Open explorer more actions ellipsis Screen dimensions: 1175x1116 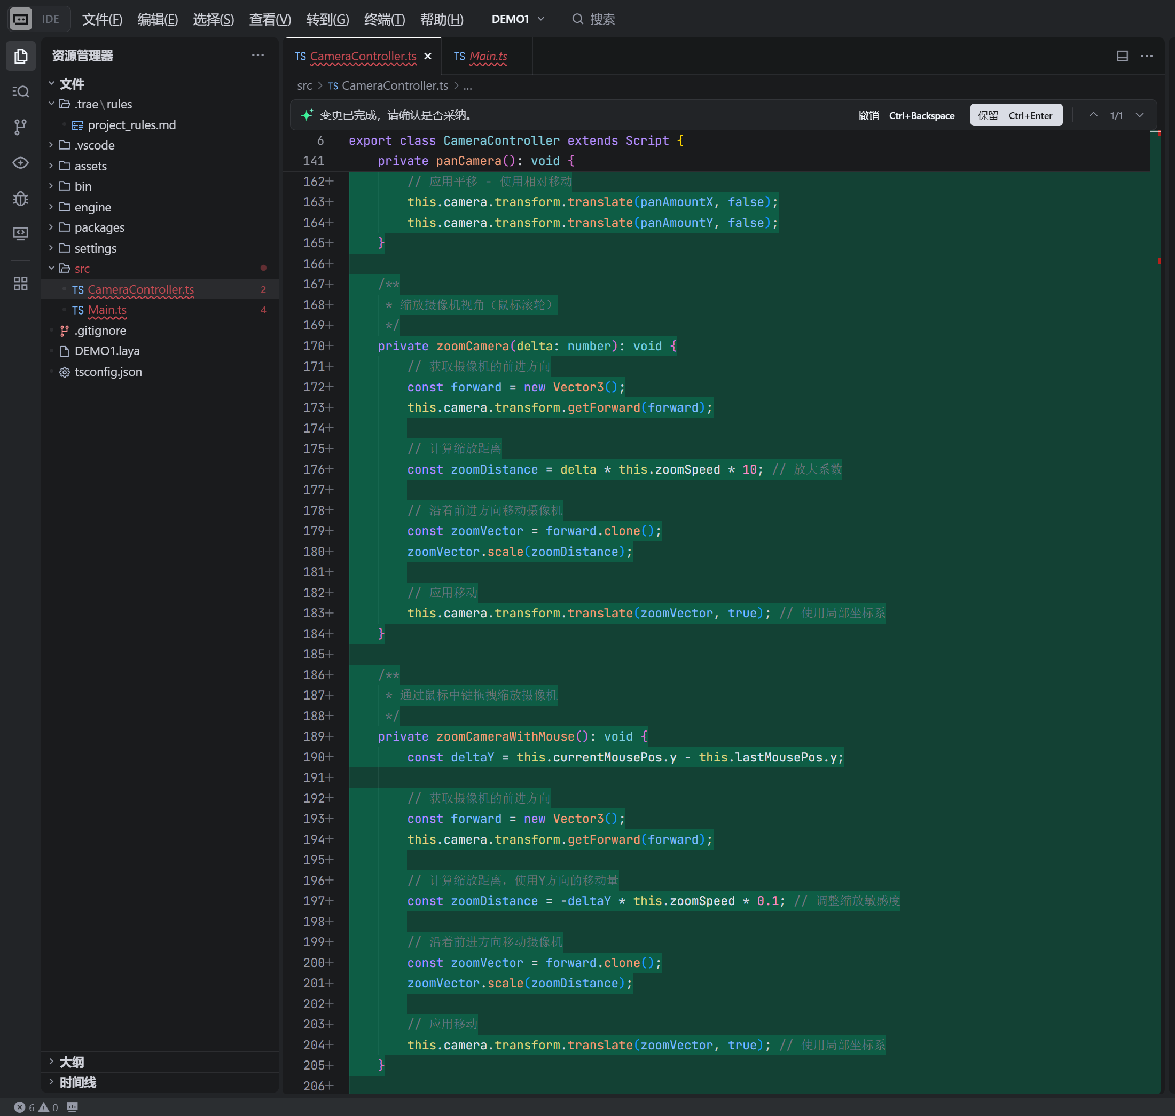257,56
